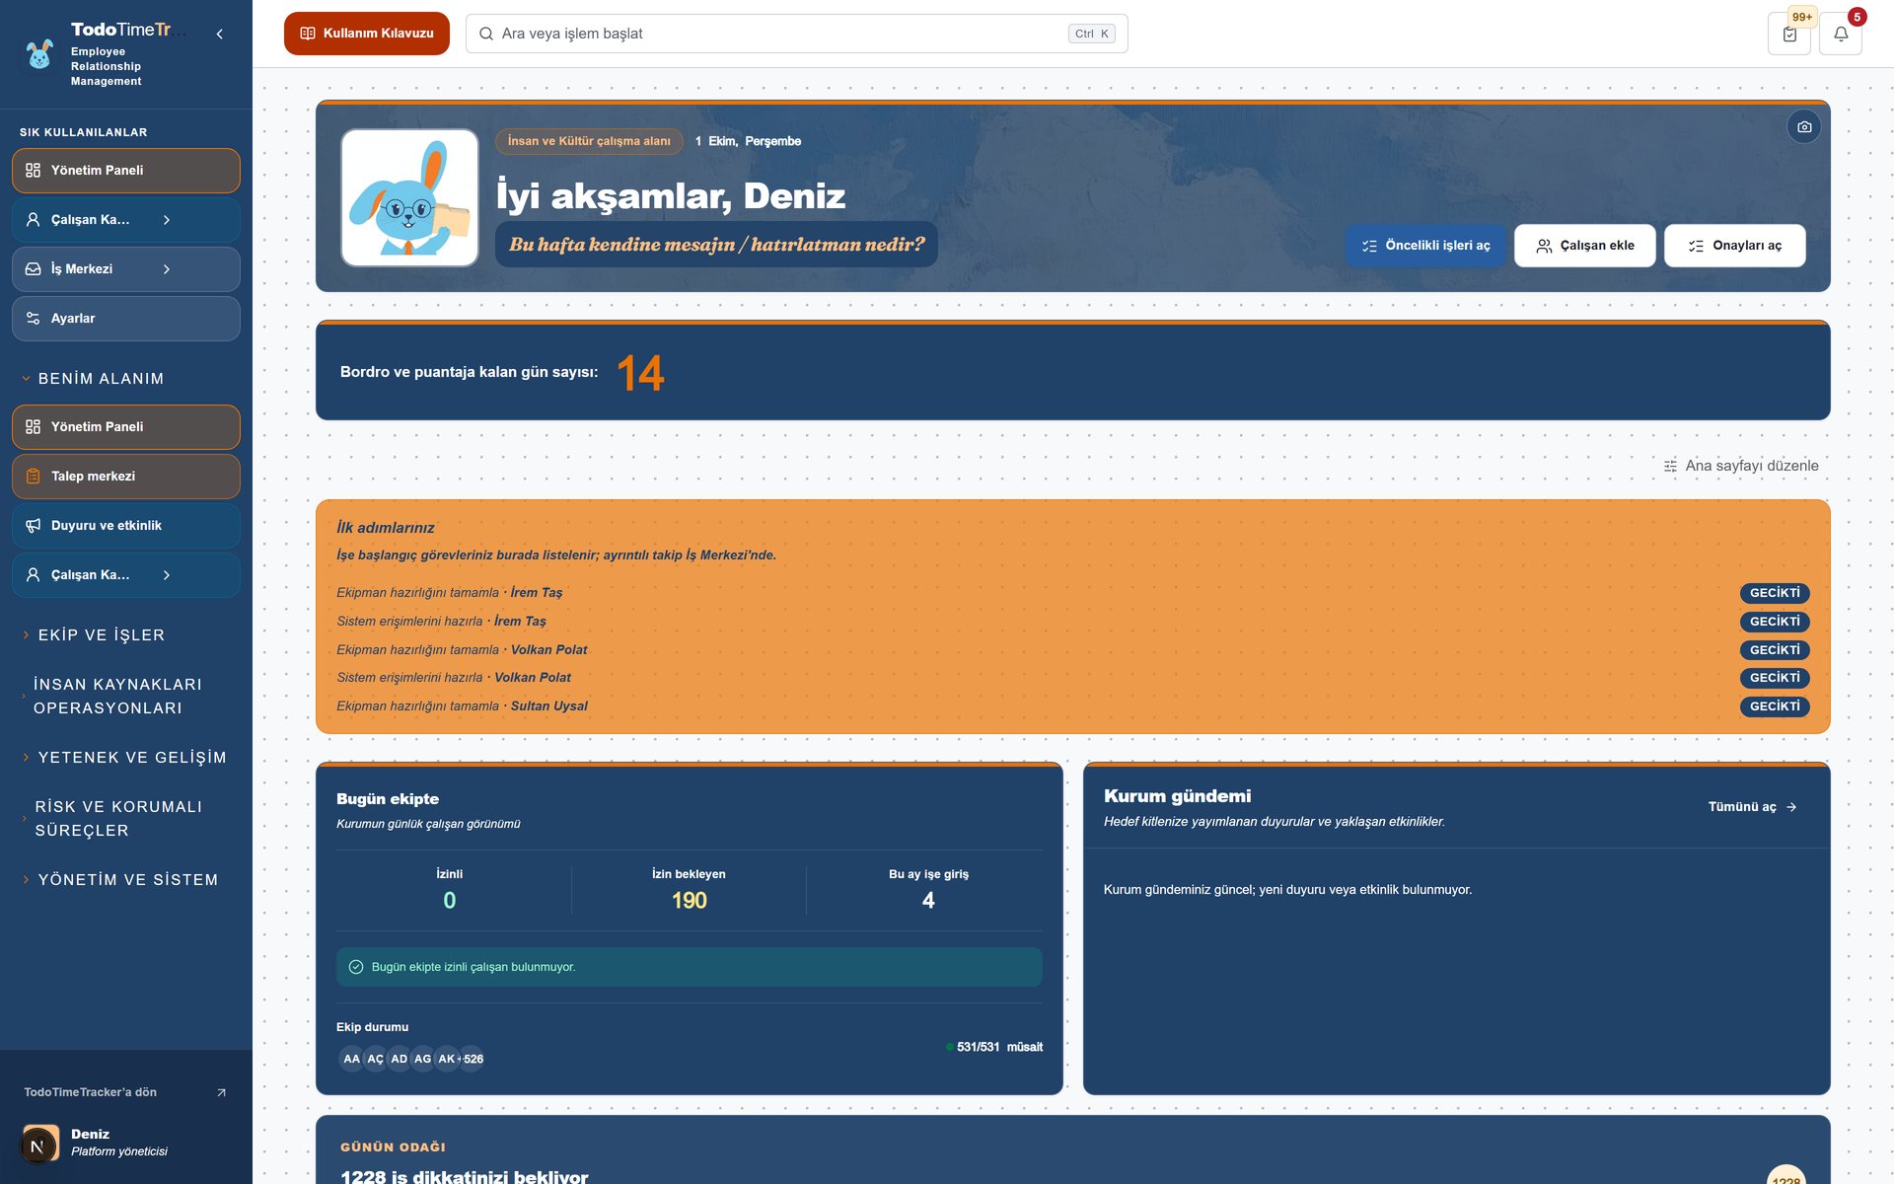Screen dimensions: 1894x1184
Task: Click the Ara veya işlem başlat search field
Action: tap(797, 34)
